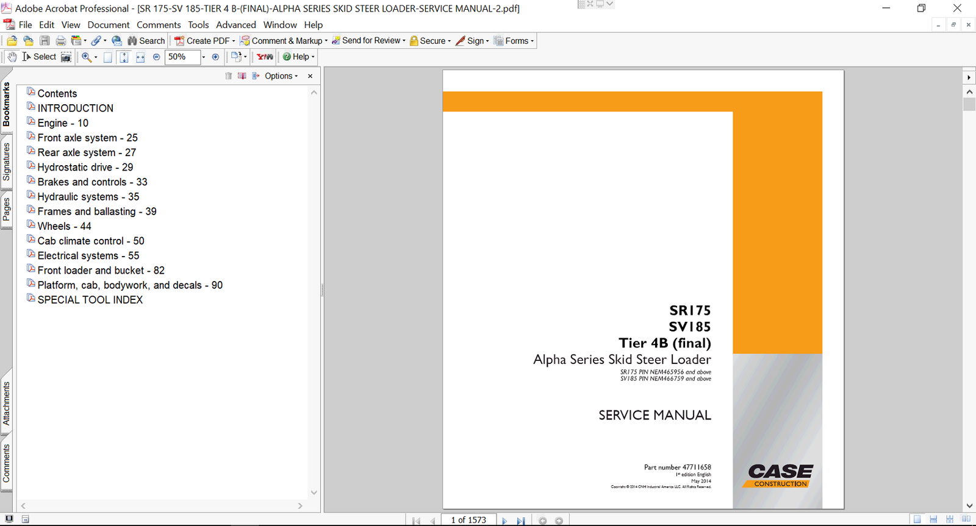
Task: Open the Advanced menu
Action: 235,25
